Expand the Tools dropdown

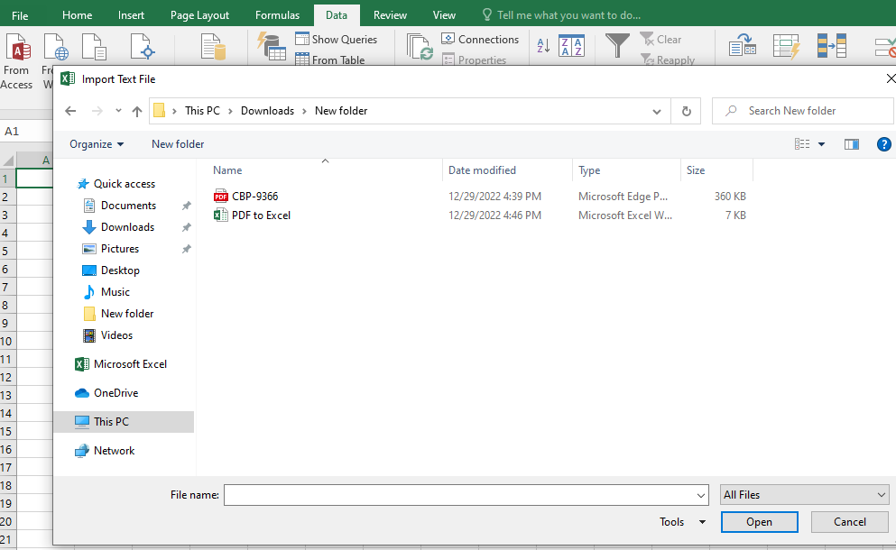coord(681,521)
